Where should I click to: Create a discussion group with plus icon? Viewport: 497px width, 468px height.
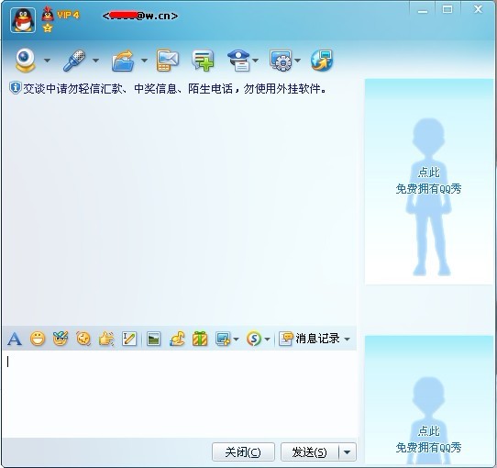click(203, 61)
